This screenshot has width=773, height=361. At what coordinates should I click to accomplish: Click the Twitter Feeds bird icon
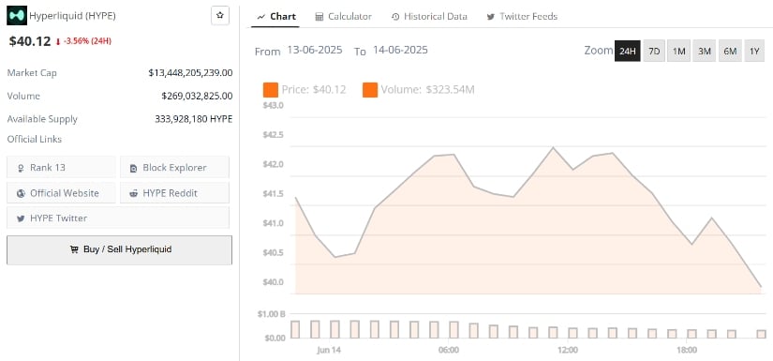491,17
